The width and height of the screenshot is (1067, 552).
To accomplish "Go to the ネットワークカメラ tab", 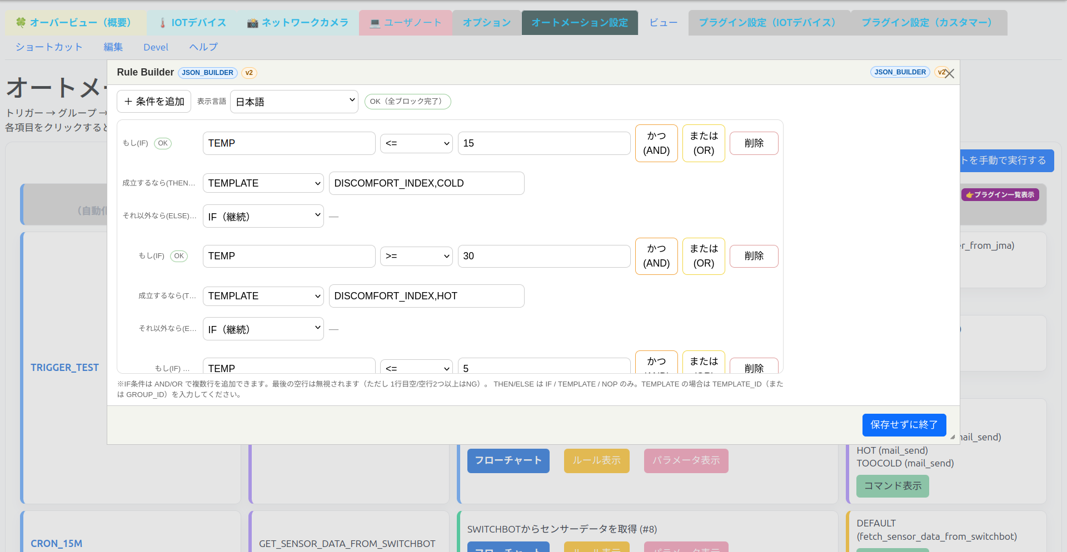I will point(298,23).
